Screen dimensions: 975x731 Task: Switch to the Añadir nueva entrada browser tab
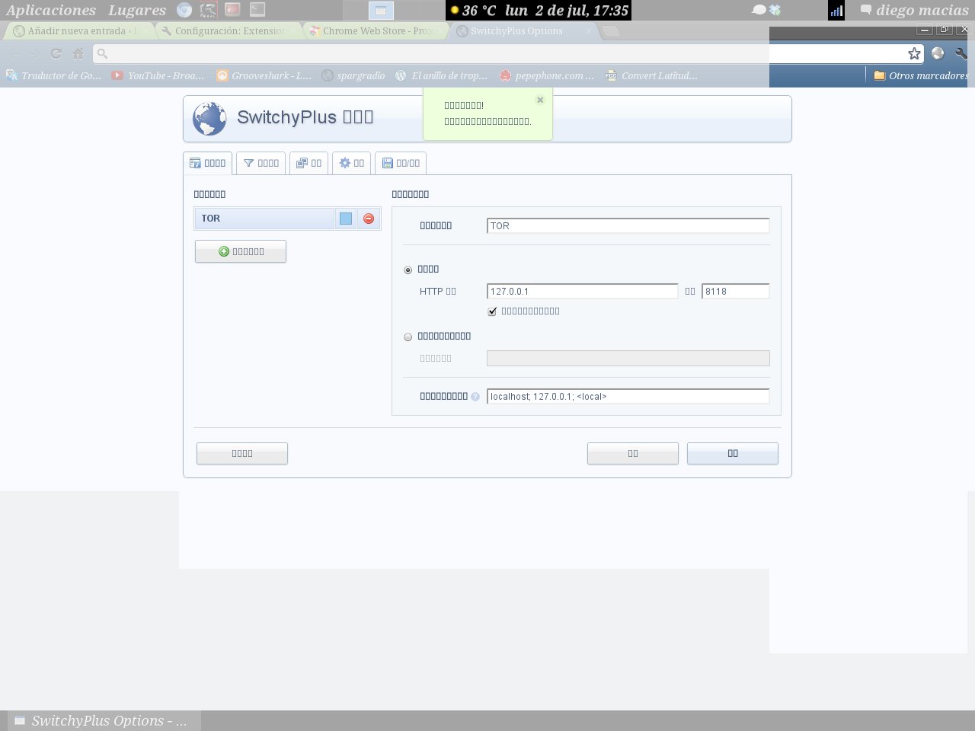78,31
